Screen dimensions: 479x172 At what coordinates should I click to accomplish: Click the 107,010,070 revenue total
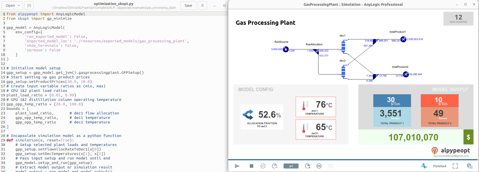tap(413, 137)
